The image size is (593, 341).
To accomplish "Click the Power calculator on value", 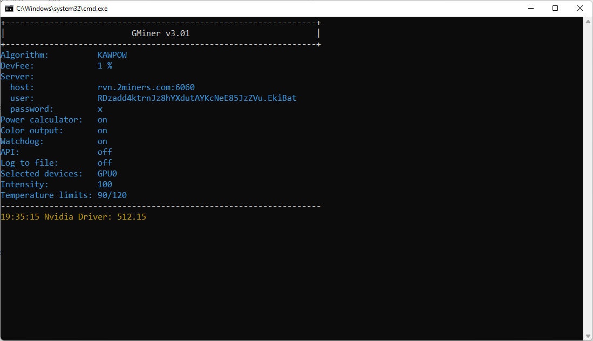I will click(102, 120).
